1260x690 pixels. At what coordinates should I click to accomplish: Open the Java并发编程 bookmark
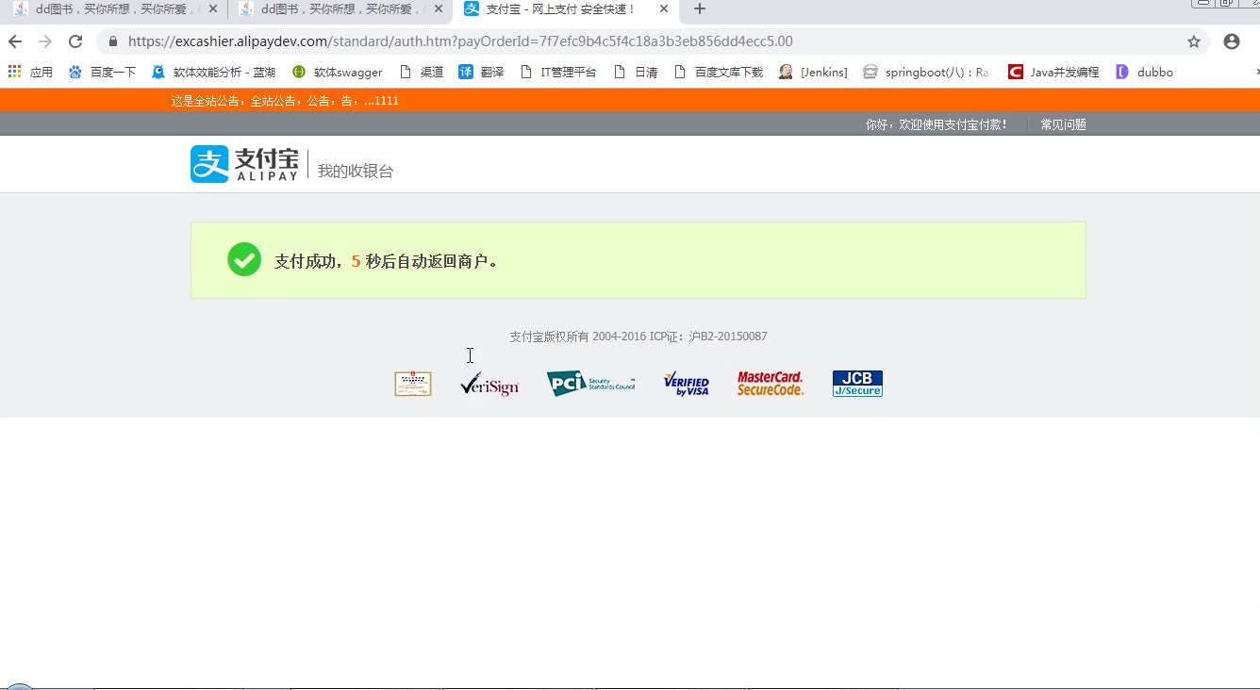click(x=1053, y=72)
